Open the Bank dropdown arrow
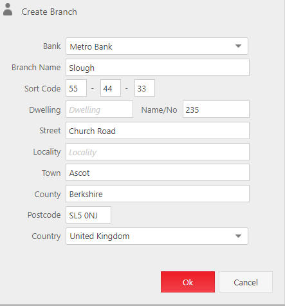285x306 pixels. coord(238,46)
